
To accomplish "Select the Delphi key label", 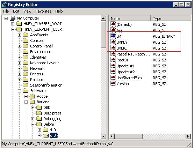I will [x=49, y=124].
